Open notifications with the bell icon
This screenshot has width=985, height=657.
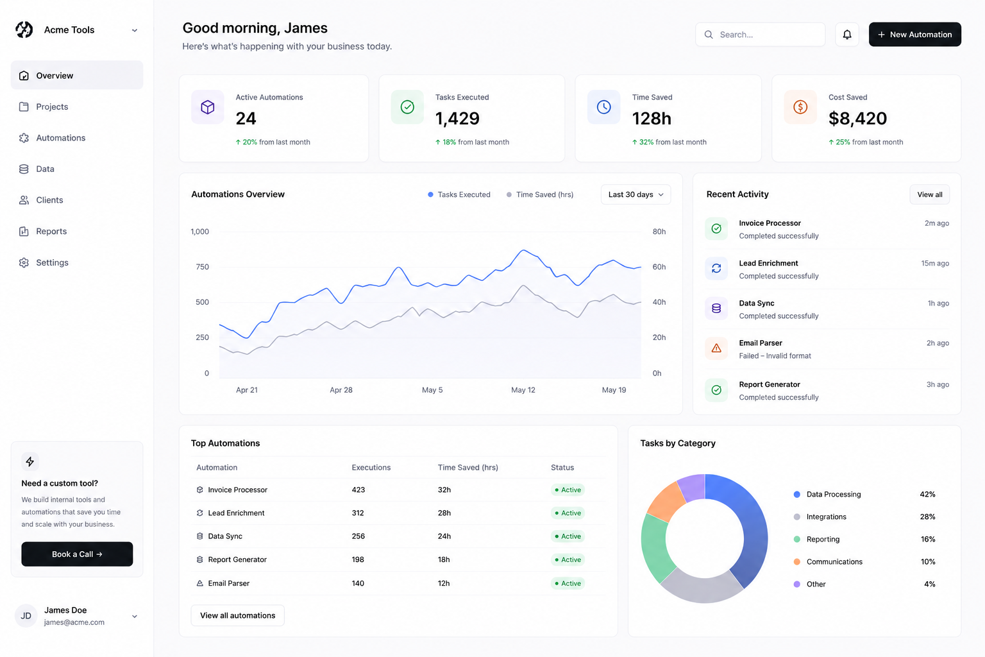[x=847, y=35]
